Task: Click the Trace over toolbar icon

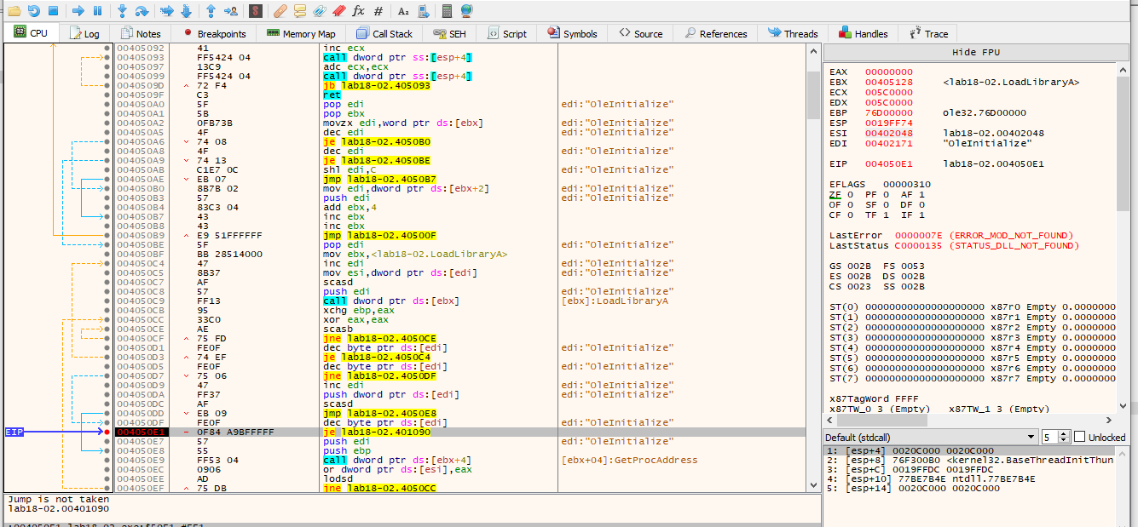Action: click(187, 11)
